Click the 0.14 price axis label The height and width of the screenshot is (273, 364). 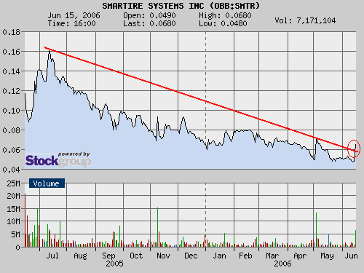(x=12, y=71)
